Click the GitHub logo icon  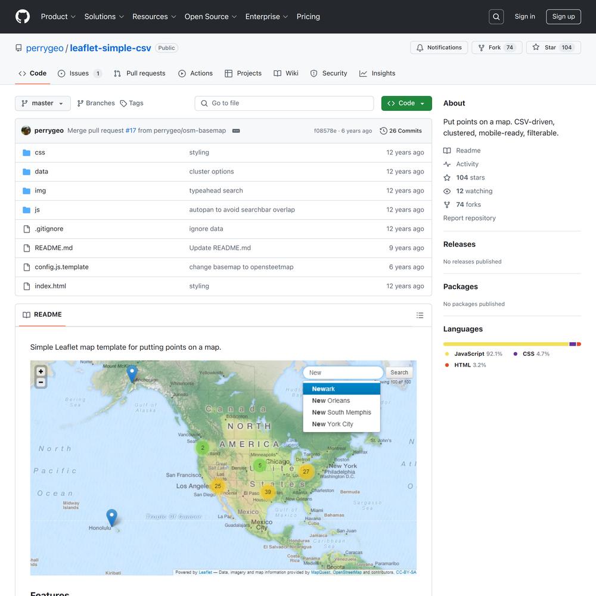tap(23, 17)
